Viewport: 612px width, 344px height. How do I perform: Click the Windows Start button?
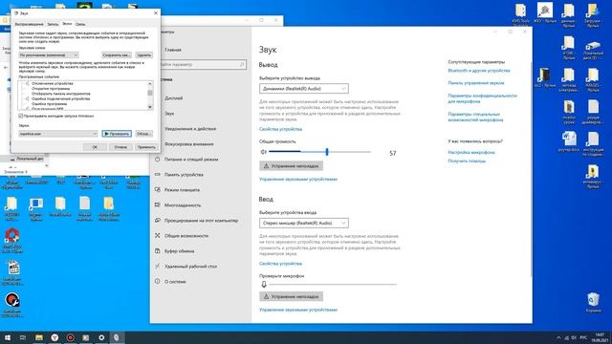[x=7, y=337]
